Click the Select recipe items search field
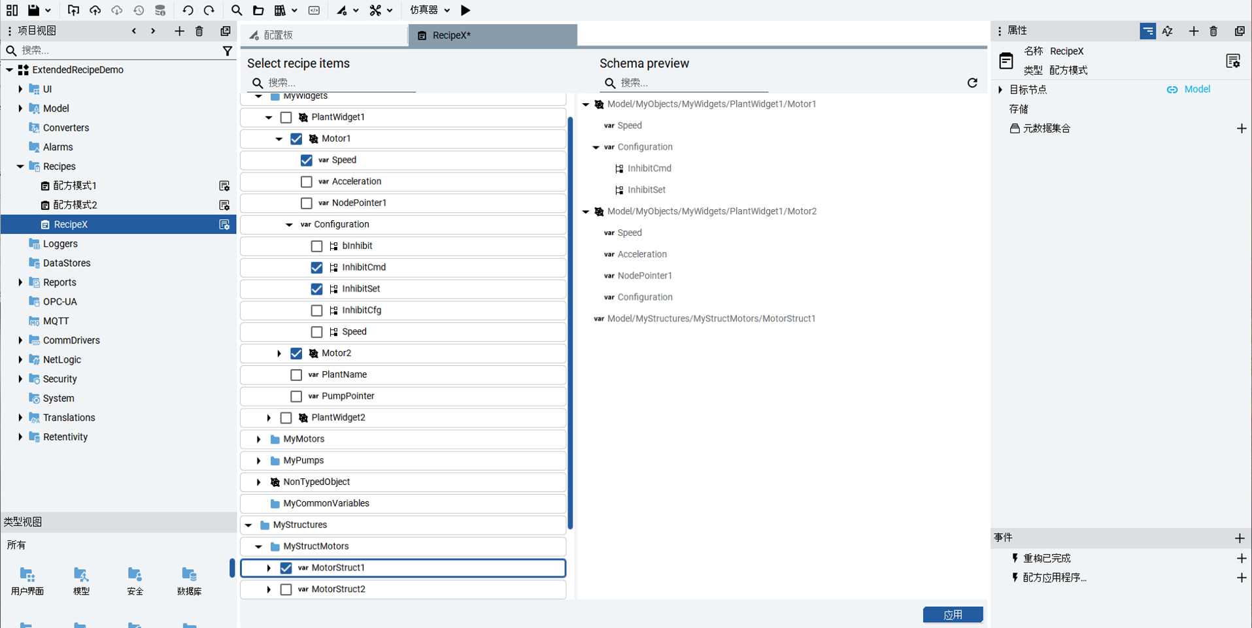This screenshot has width=1252, height=628. click(x=340, y=83)
